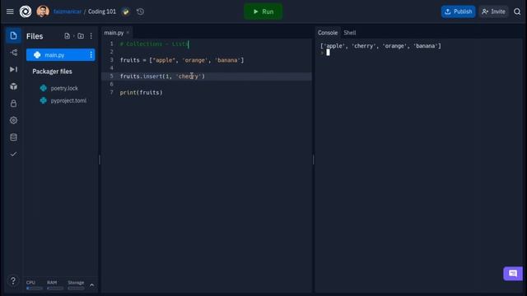Select main.py in file tree
The image size is (527, 296).
point(60,55)
